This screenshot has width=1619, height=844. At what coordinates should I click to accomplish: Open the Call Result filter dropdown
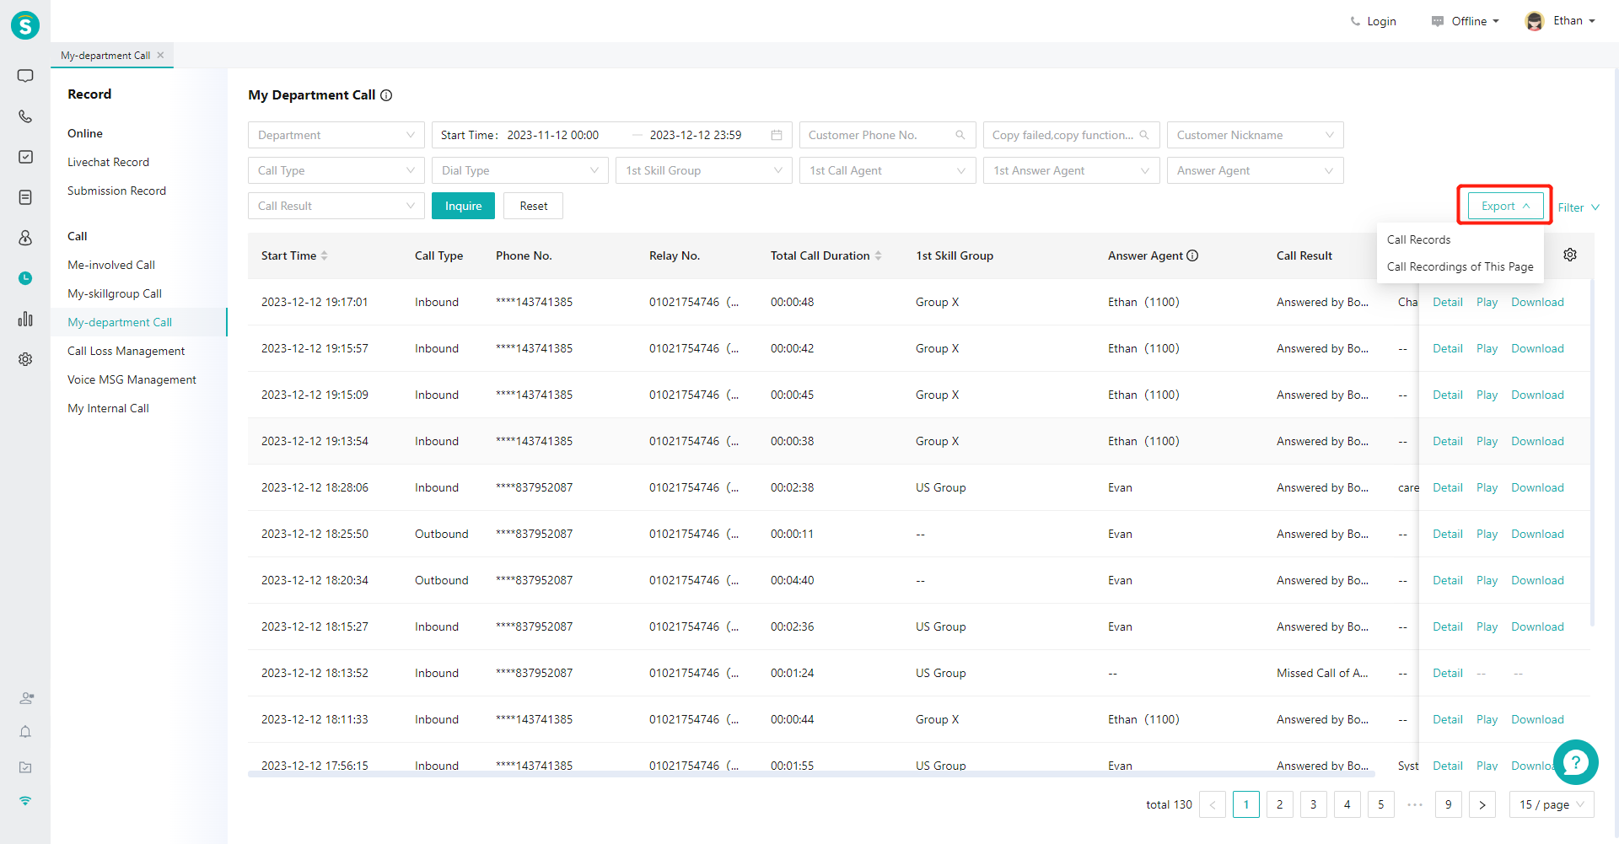pyautogui.click(x=336, y=206)
